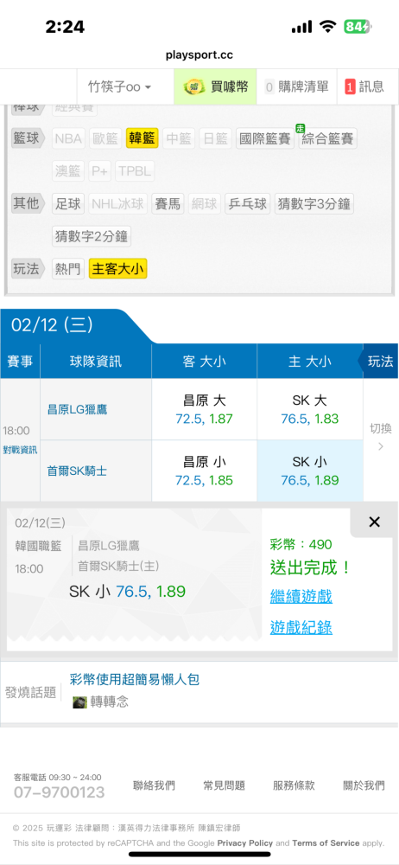Open 彩幣使用超簡易懶人包 topic
The width and height of the screenshot is (399, 865).
[135, 679]
